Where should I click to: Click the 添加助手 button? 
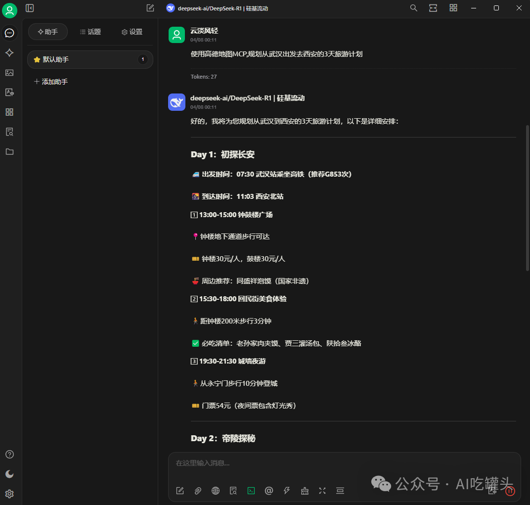click(x=51, y=82)
